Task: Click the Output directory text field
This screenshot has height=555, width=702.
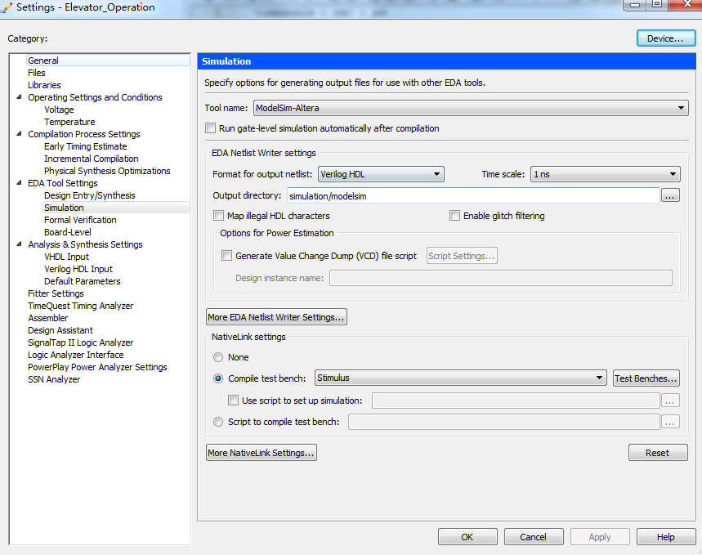Action: click(473, 195)
